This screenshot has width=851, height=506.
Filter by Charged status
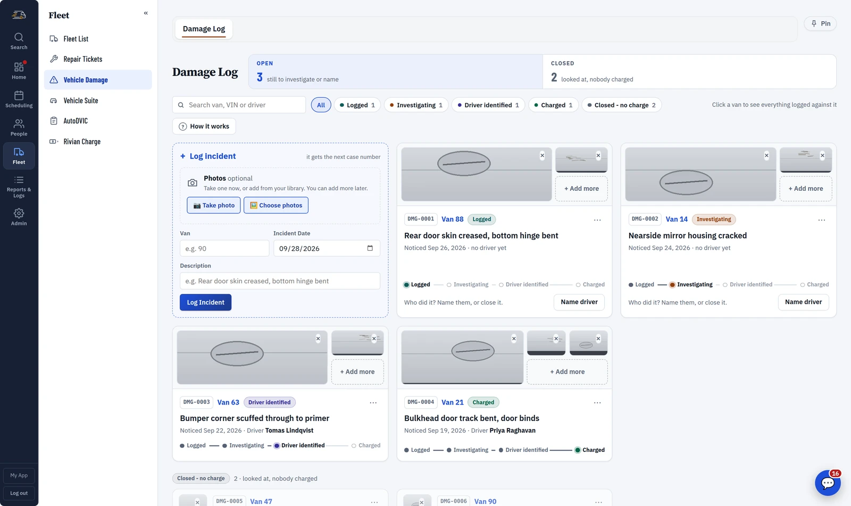(553, 105)
